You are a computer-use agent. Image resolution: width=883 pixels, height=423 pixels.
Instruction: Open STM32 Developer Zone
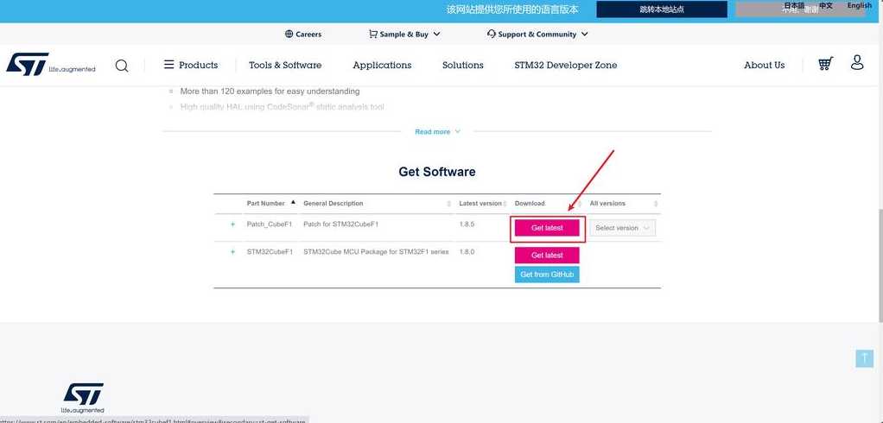point(565,66)
